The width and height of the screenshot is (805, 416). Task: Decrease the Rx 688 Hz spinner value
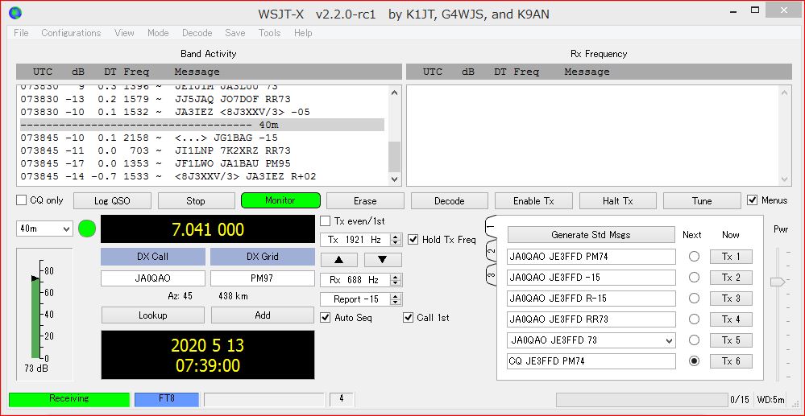pos(396,283)
